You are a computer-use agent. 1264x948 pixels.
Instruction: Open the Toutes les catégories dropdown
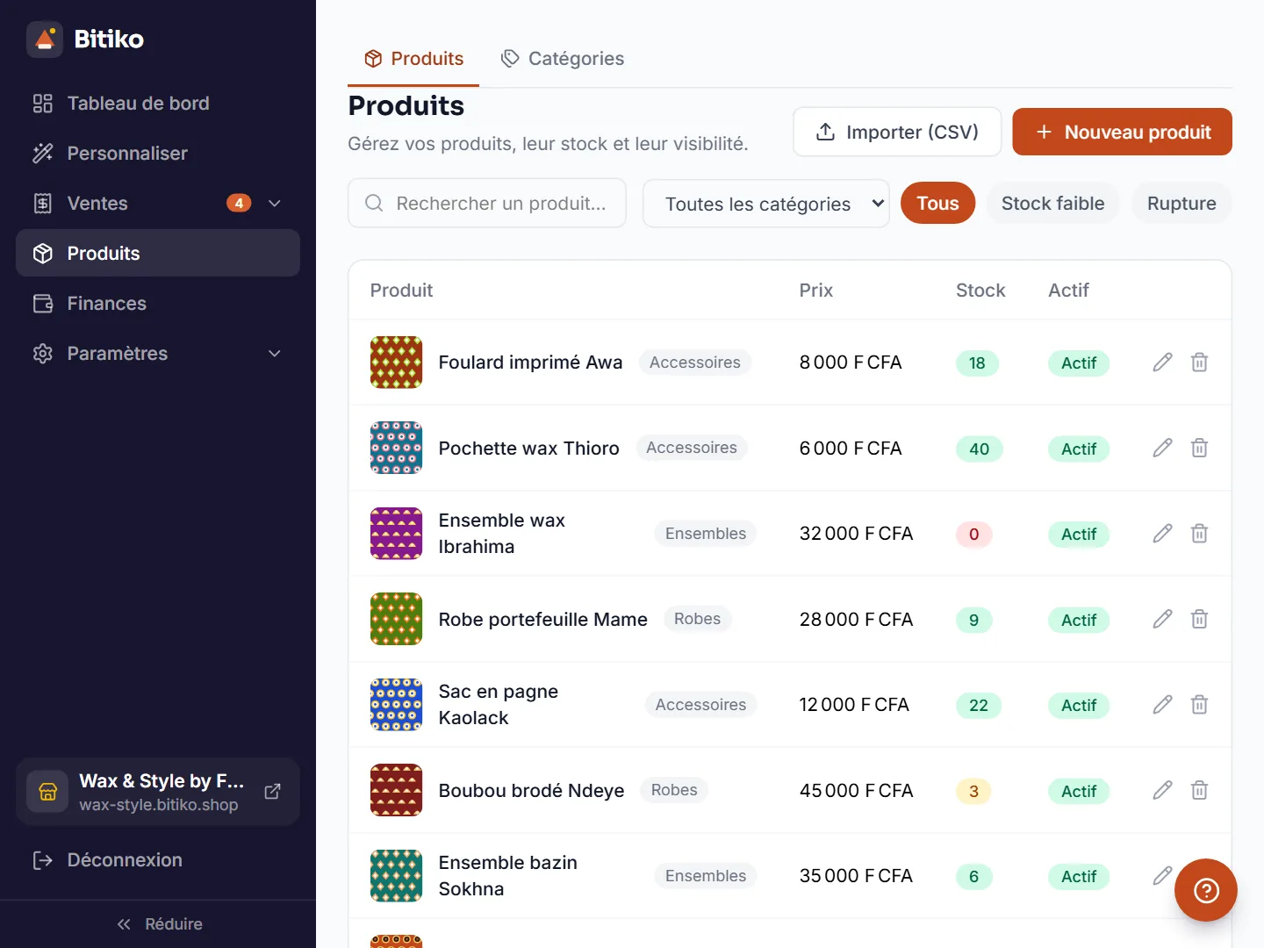(765, 204)
